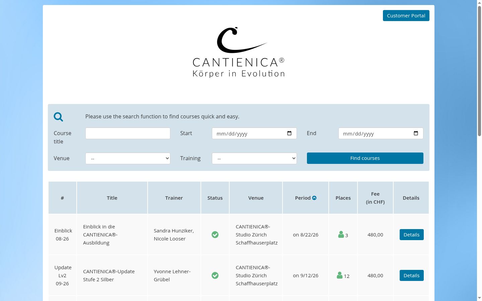Click the CANTIENICA logo
This screenshot has height=301, width=482.
coord(239,52)
